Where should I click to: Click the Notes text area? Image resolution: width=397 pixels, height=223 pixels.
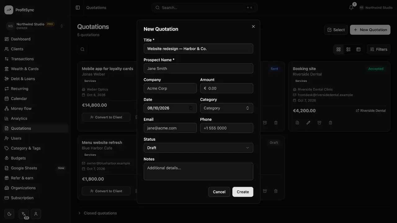click(198, 171)
